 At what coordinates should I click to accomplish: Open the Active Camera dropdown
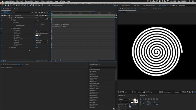coord(169,92)
